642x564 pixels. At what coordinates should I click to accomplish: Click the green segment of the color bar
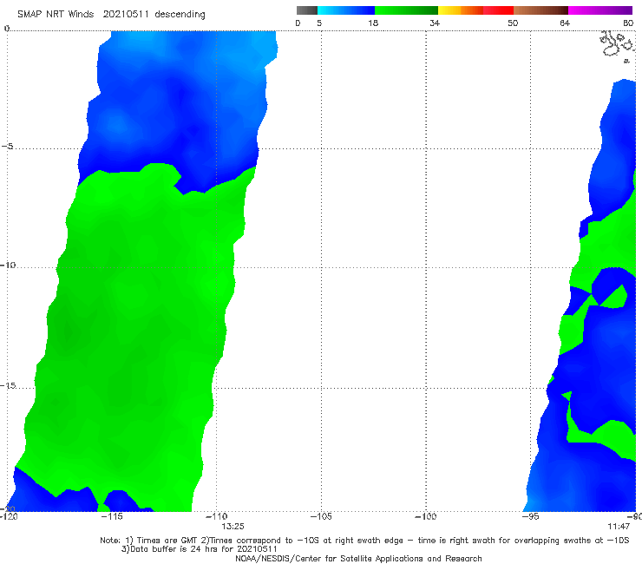[406, 10]
